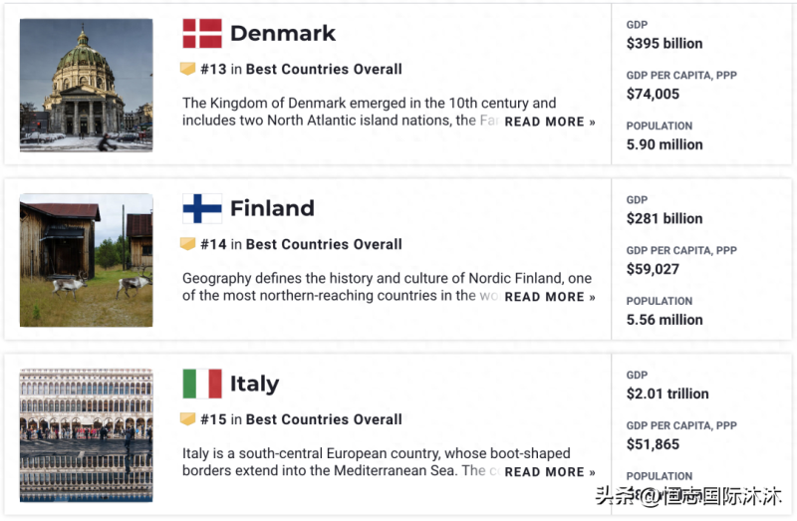Image resolution: width=797 pixels, height=521 pixels.
Task: Click the medal icon beside #13 ranking
Action: 187,69
